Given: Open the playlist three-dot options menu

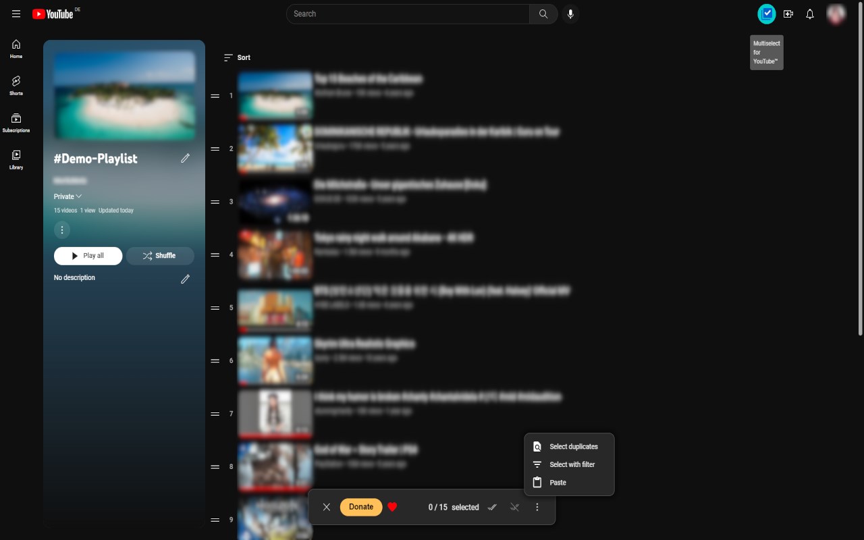Looking at the screenshot, I should click(62, 230).
